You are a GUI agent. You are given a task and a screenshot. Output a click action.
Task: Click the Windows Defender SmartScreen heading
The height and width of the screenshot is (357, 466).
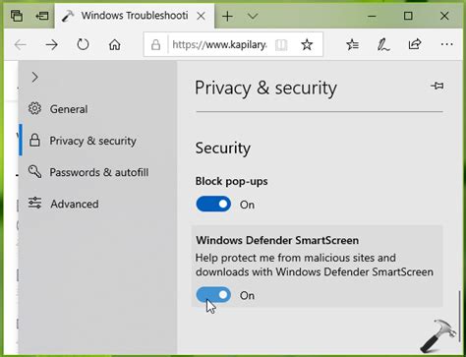277,240
